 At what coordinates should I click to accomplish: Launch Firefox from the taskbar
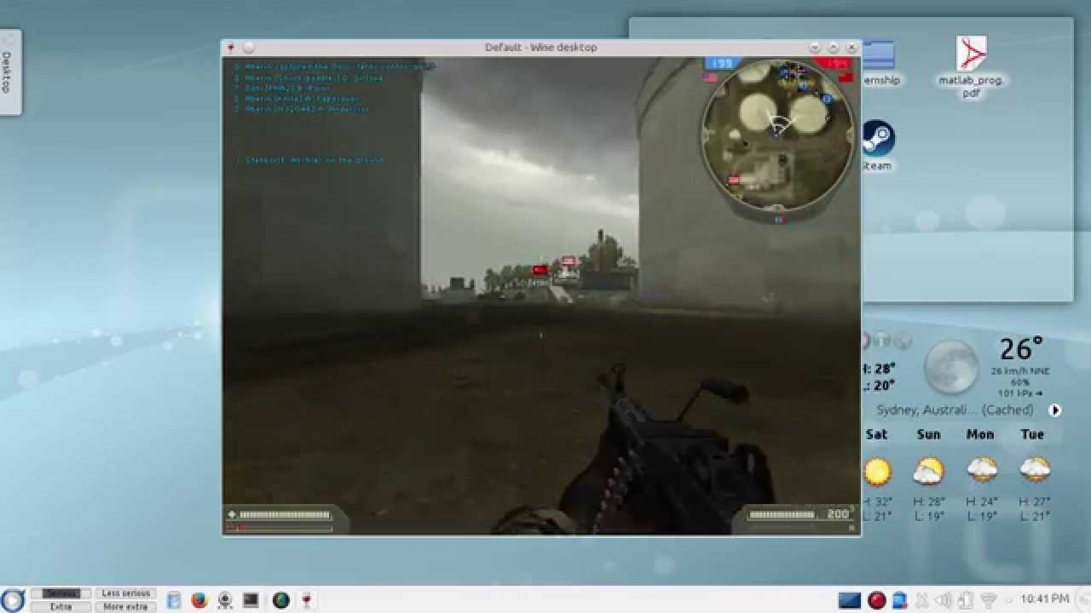[199, 600]
